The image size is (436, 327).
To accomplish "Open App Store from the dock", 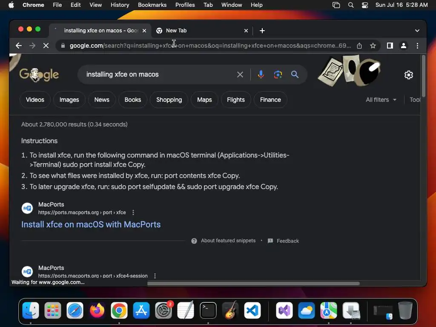I will click(x=141, y=310).
